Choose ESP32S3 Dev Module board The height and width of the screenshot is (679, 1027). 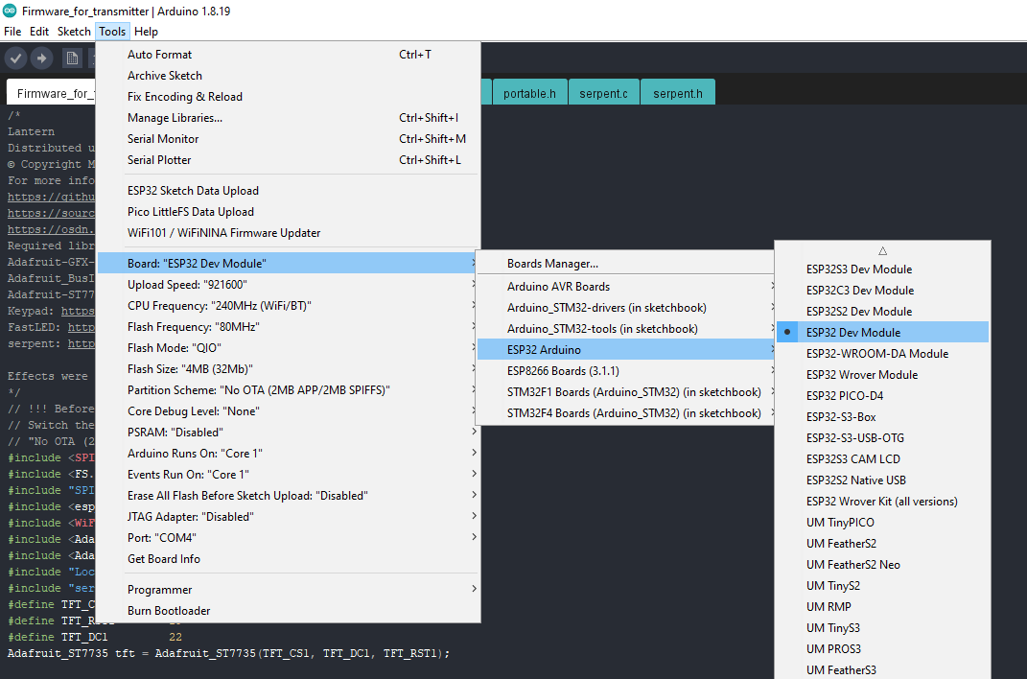[882, 269]
